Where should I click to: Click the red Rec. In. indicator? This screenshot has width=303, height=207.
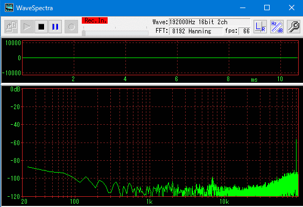tap(95, 20)
